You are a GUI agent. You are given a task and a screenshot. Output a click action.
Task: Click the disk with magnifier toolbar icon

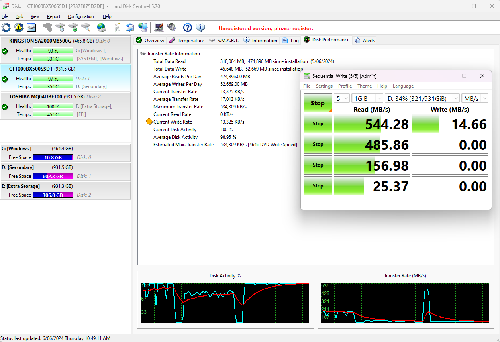pyautogui.click(x=86, y=28)
